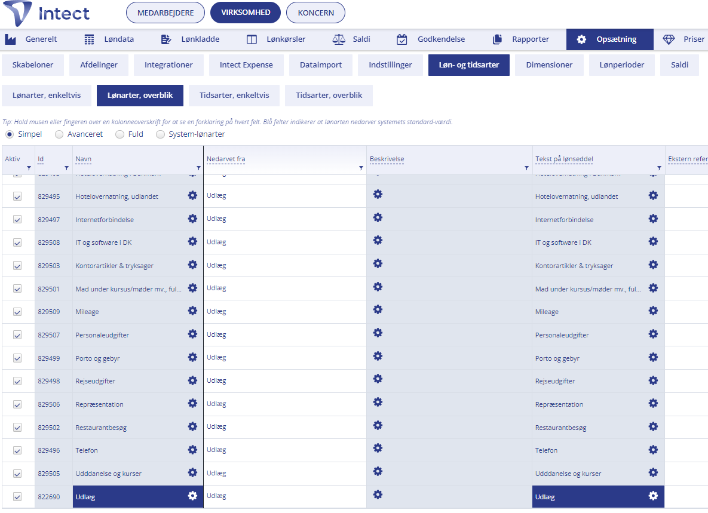Image resolution: width=708 pixels, height=513 pixels.
Task: Open the Lønkørsler menu
Action: (276, 39)
